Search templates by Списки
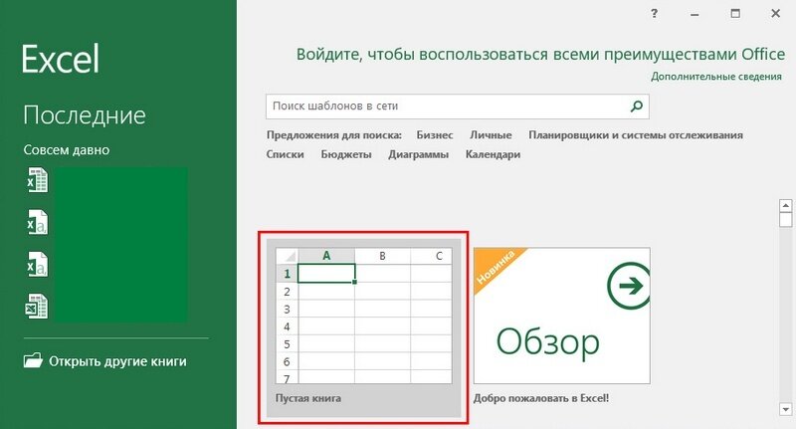 [x=285, y=154]
